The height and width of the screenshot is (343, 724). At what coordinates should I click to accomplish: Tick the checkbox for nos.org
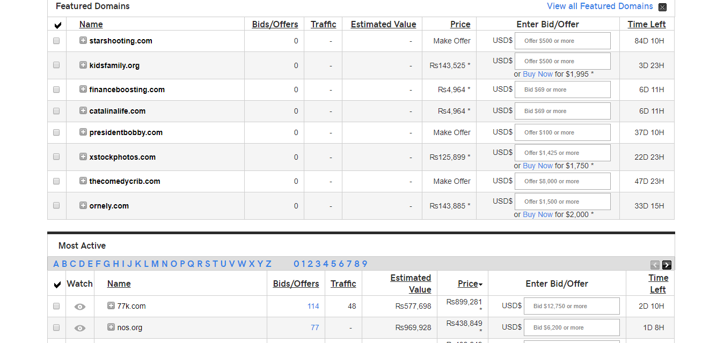(56, 327)
